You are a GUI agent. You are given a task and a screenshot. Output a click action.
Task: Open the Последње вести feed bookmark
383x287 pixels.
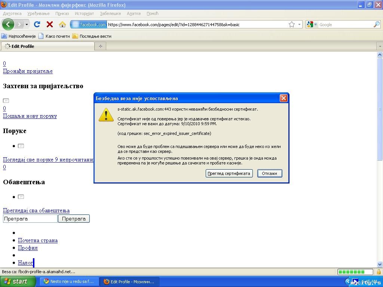pos(92,36)
